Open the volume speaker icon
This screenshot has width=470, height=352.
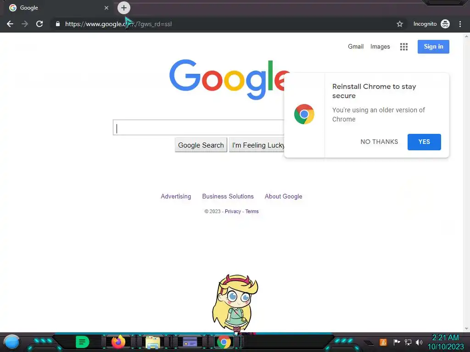point(419,342)
